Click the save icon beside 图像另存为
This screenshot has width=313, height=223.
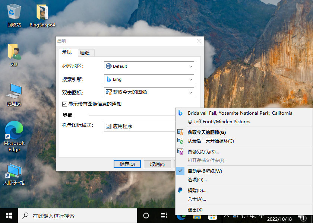click(x=181, y=151)
